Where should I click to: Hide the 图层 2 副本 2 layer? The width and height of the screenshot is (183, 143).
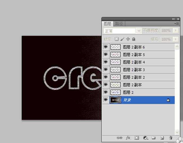click(106, 77)
